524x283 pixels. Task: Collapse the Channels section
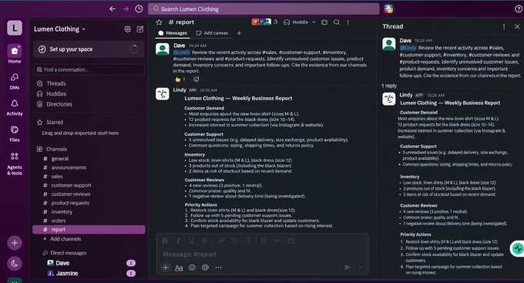(x=52, y=149)
